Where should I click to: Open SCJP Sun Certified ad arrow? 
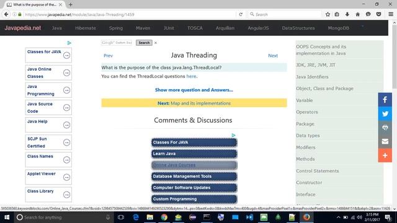pyautogui.click(x=66, y=142)
